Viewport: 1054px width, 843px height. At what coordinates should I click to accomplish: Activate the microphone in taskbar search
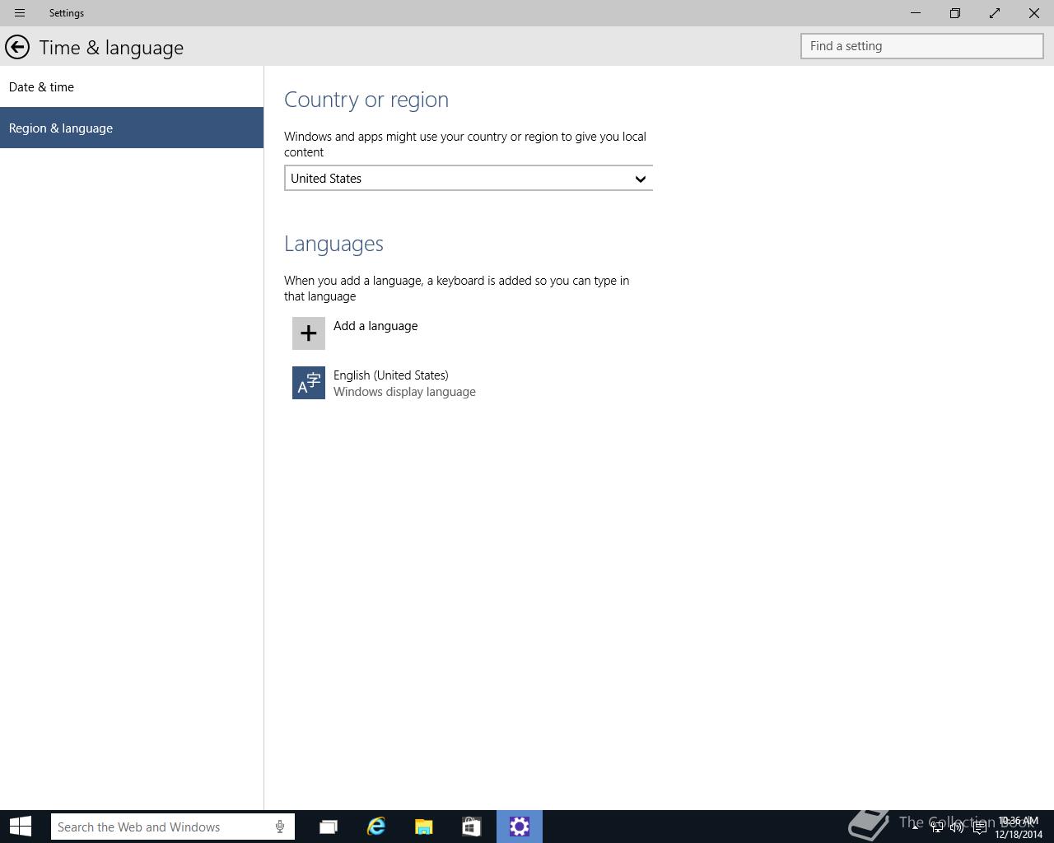(x=280, y=827)
